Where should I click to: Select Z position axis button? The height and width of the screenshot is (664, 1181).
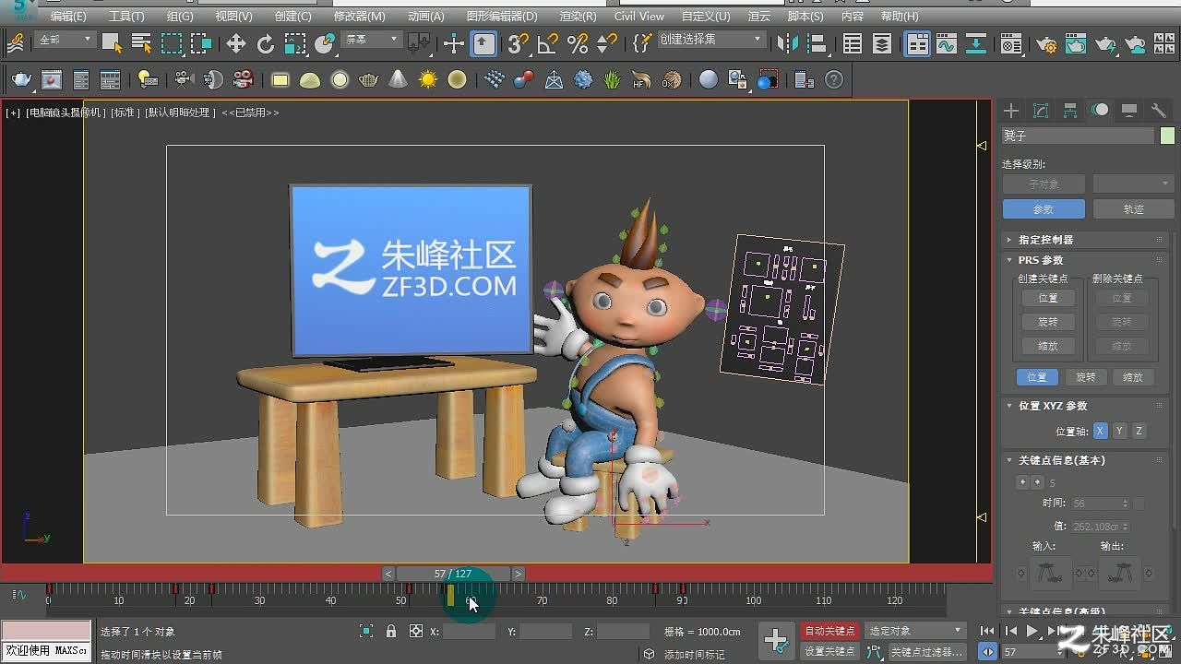click(1139, 431)
